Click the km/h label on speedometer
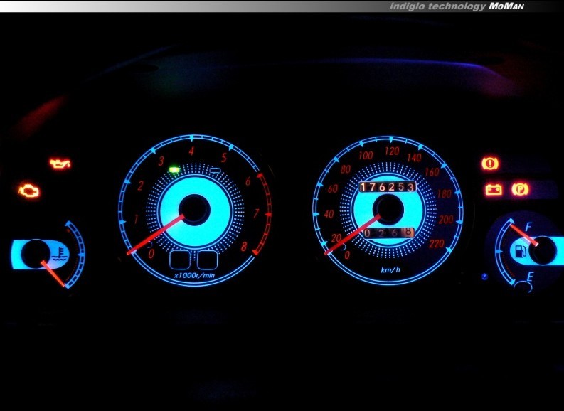 pos(389,271)
